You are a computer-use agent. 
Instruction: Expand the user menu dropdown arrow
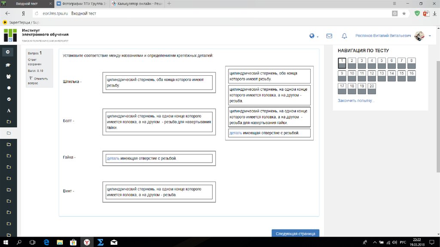pos(430,36)
